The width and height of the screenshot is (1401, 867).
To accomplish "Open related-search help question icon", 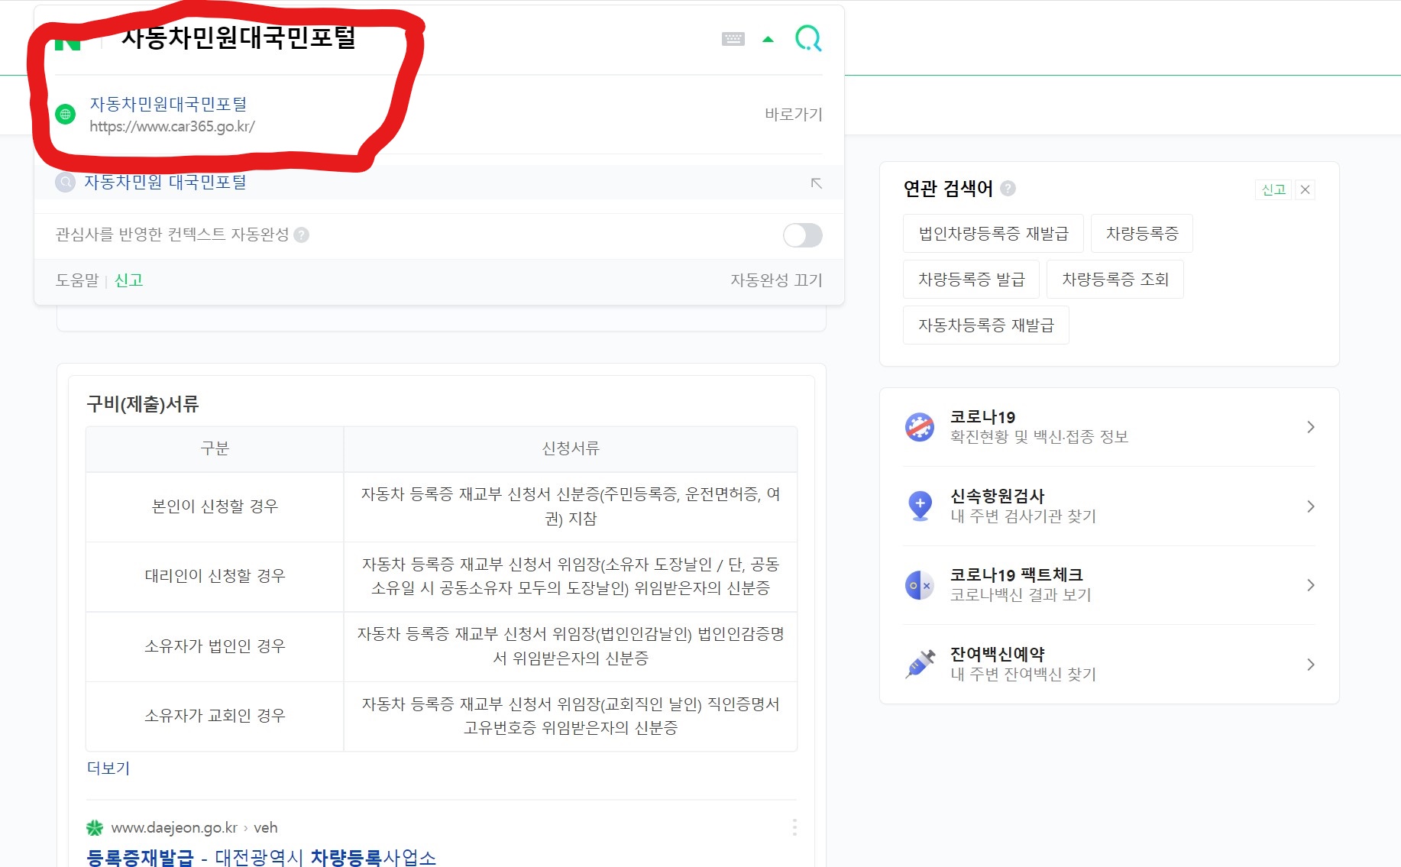I will click(1008, 189).
